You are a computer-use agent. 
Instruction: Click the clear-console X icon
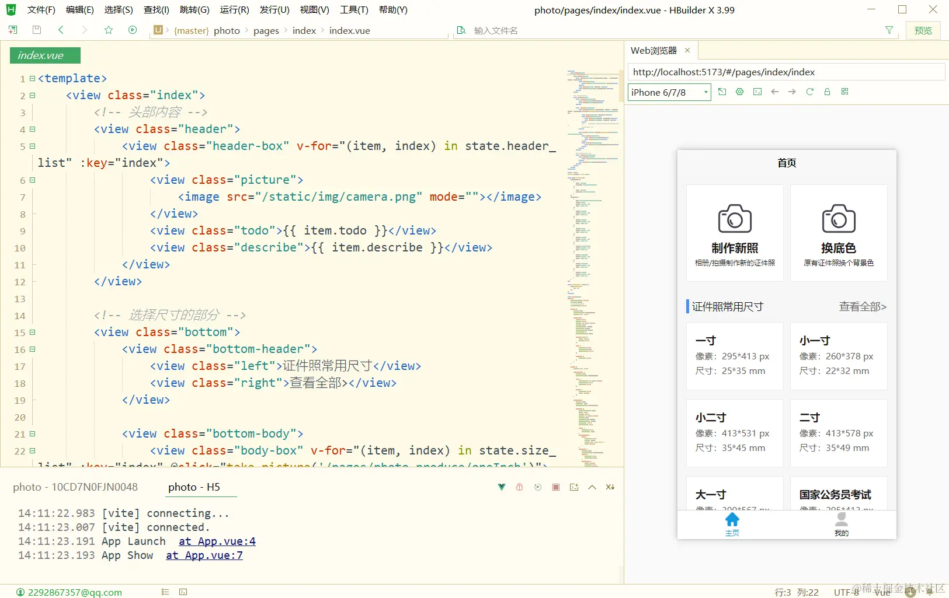pos(610,487)
